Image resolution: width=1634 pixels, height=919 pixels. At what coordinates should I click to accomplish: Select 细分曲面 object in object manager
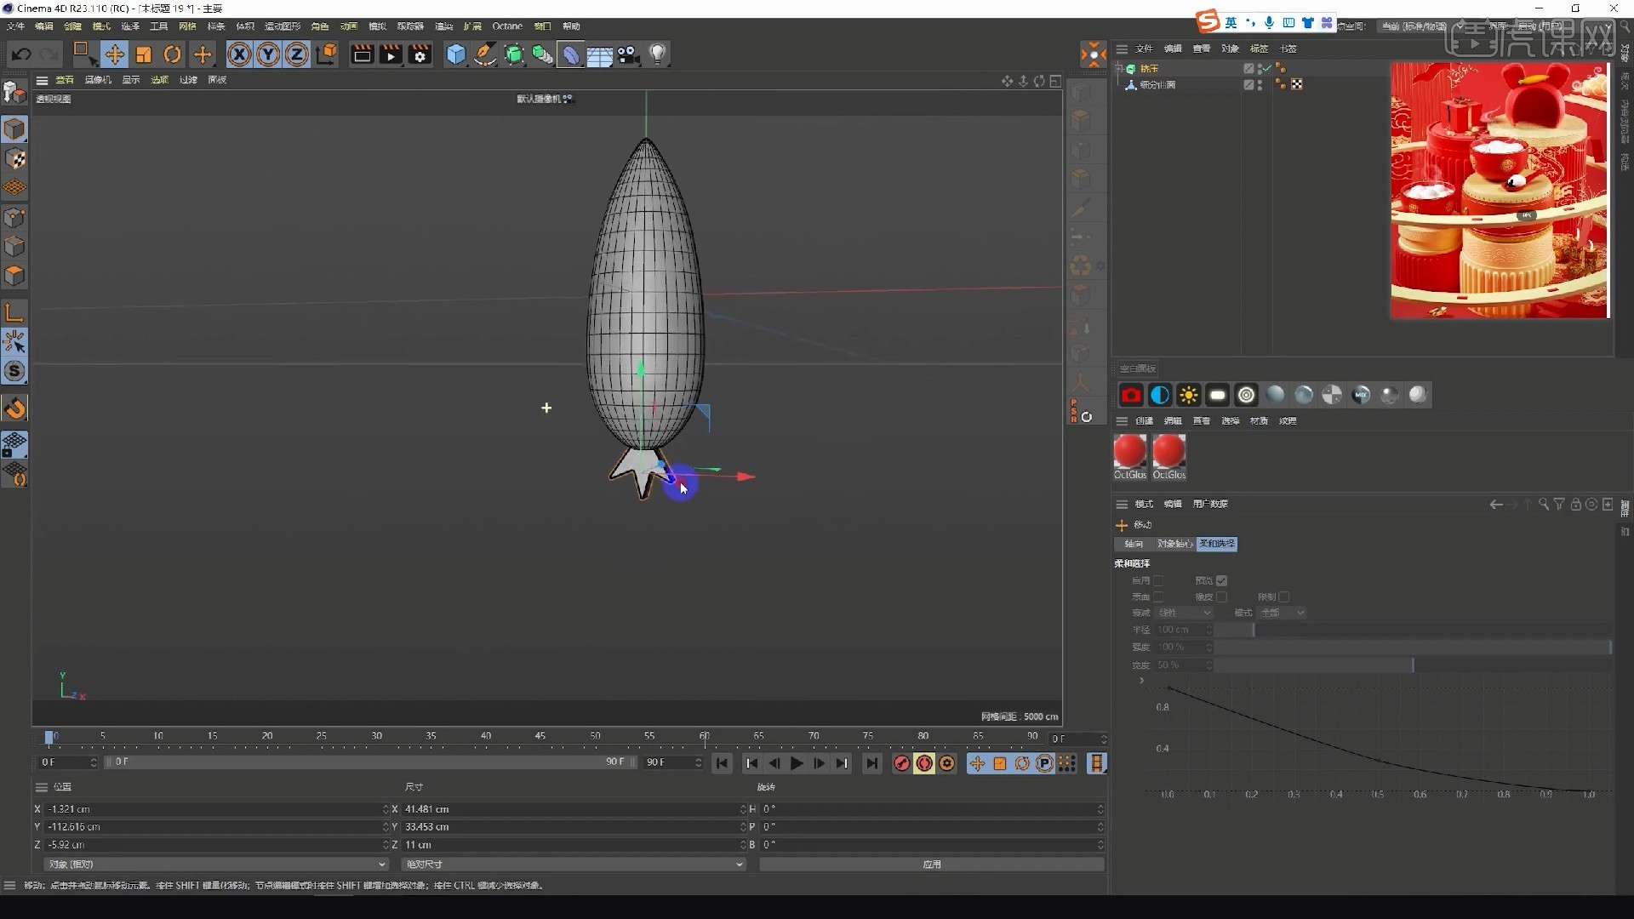tap(1157, 85)
